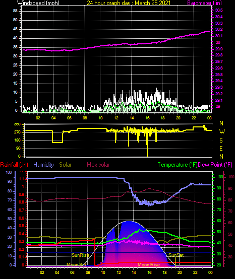Click the SunRise marker label
The image size is (235, 279).
80,255
